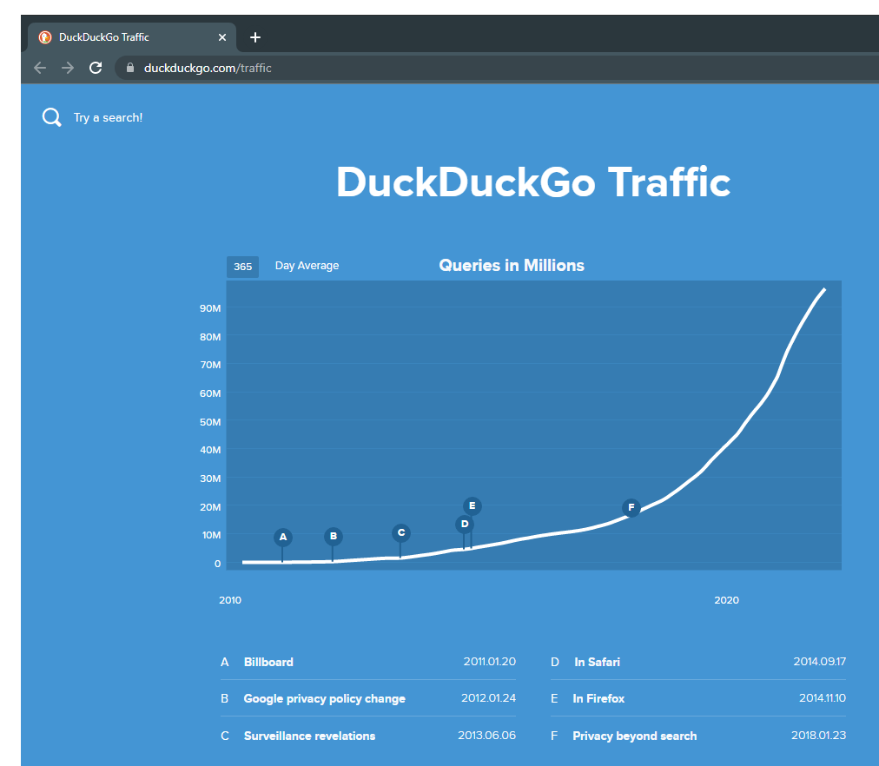
Task: Click the 60M y-axis label
Action: point(210,393)
